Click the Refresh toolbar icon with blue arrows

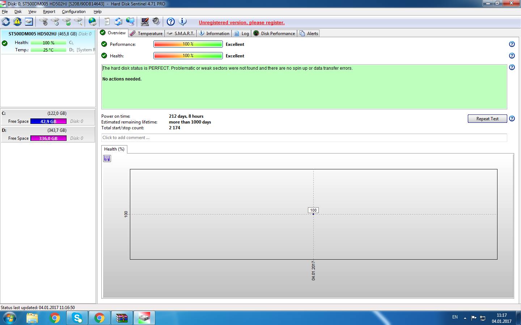(x=6, y=22)
